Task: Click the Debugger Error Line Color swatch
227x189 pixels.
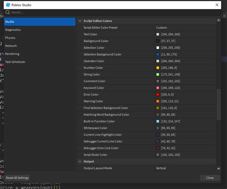Action: 158,148
